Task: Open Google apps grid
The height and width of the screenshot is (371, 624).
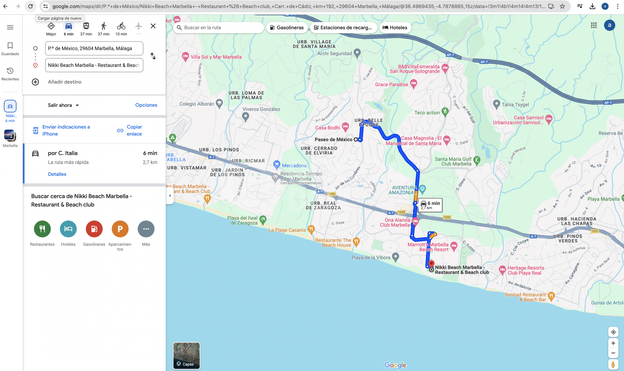Action: click(594, 25)
